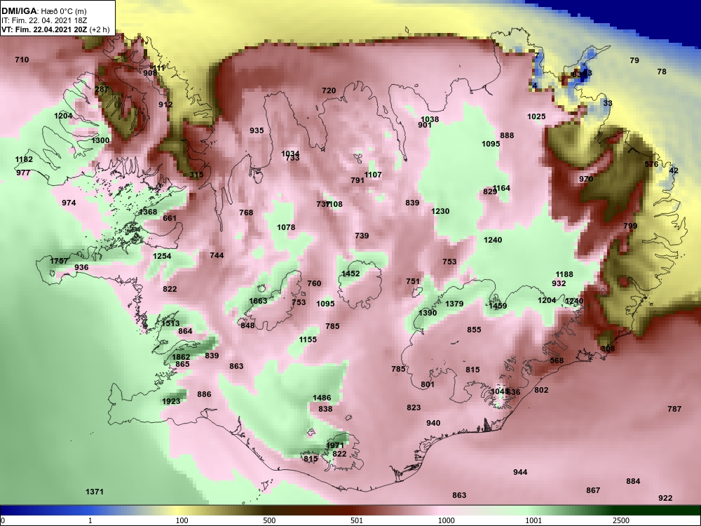Screen dimensions: 701x526
Task: Click the map value '787'
Action: 674,409
